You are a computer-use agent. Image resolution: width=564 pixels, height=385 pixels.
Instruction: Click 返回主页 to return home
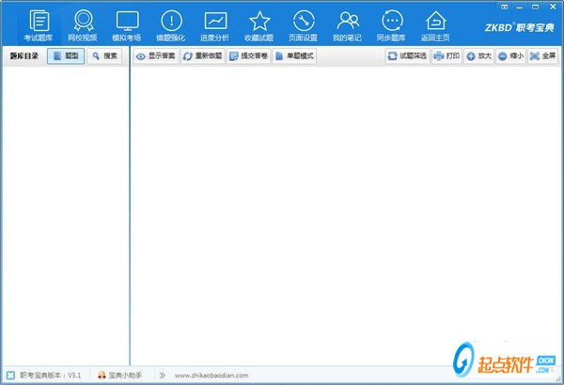click(x=435, y=25)
